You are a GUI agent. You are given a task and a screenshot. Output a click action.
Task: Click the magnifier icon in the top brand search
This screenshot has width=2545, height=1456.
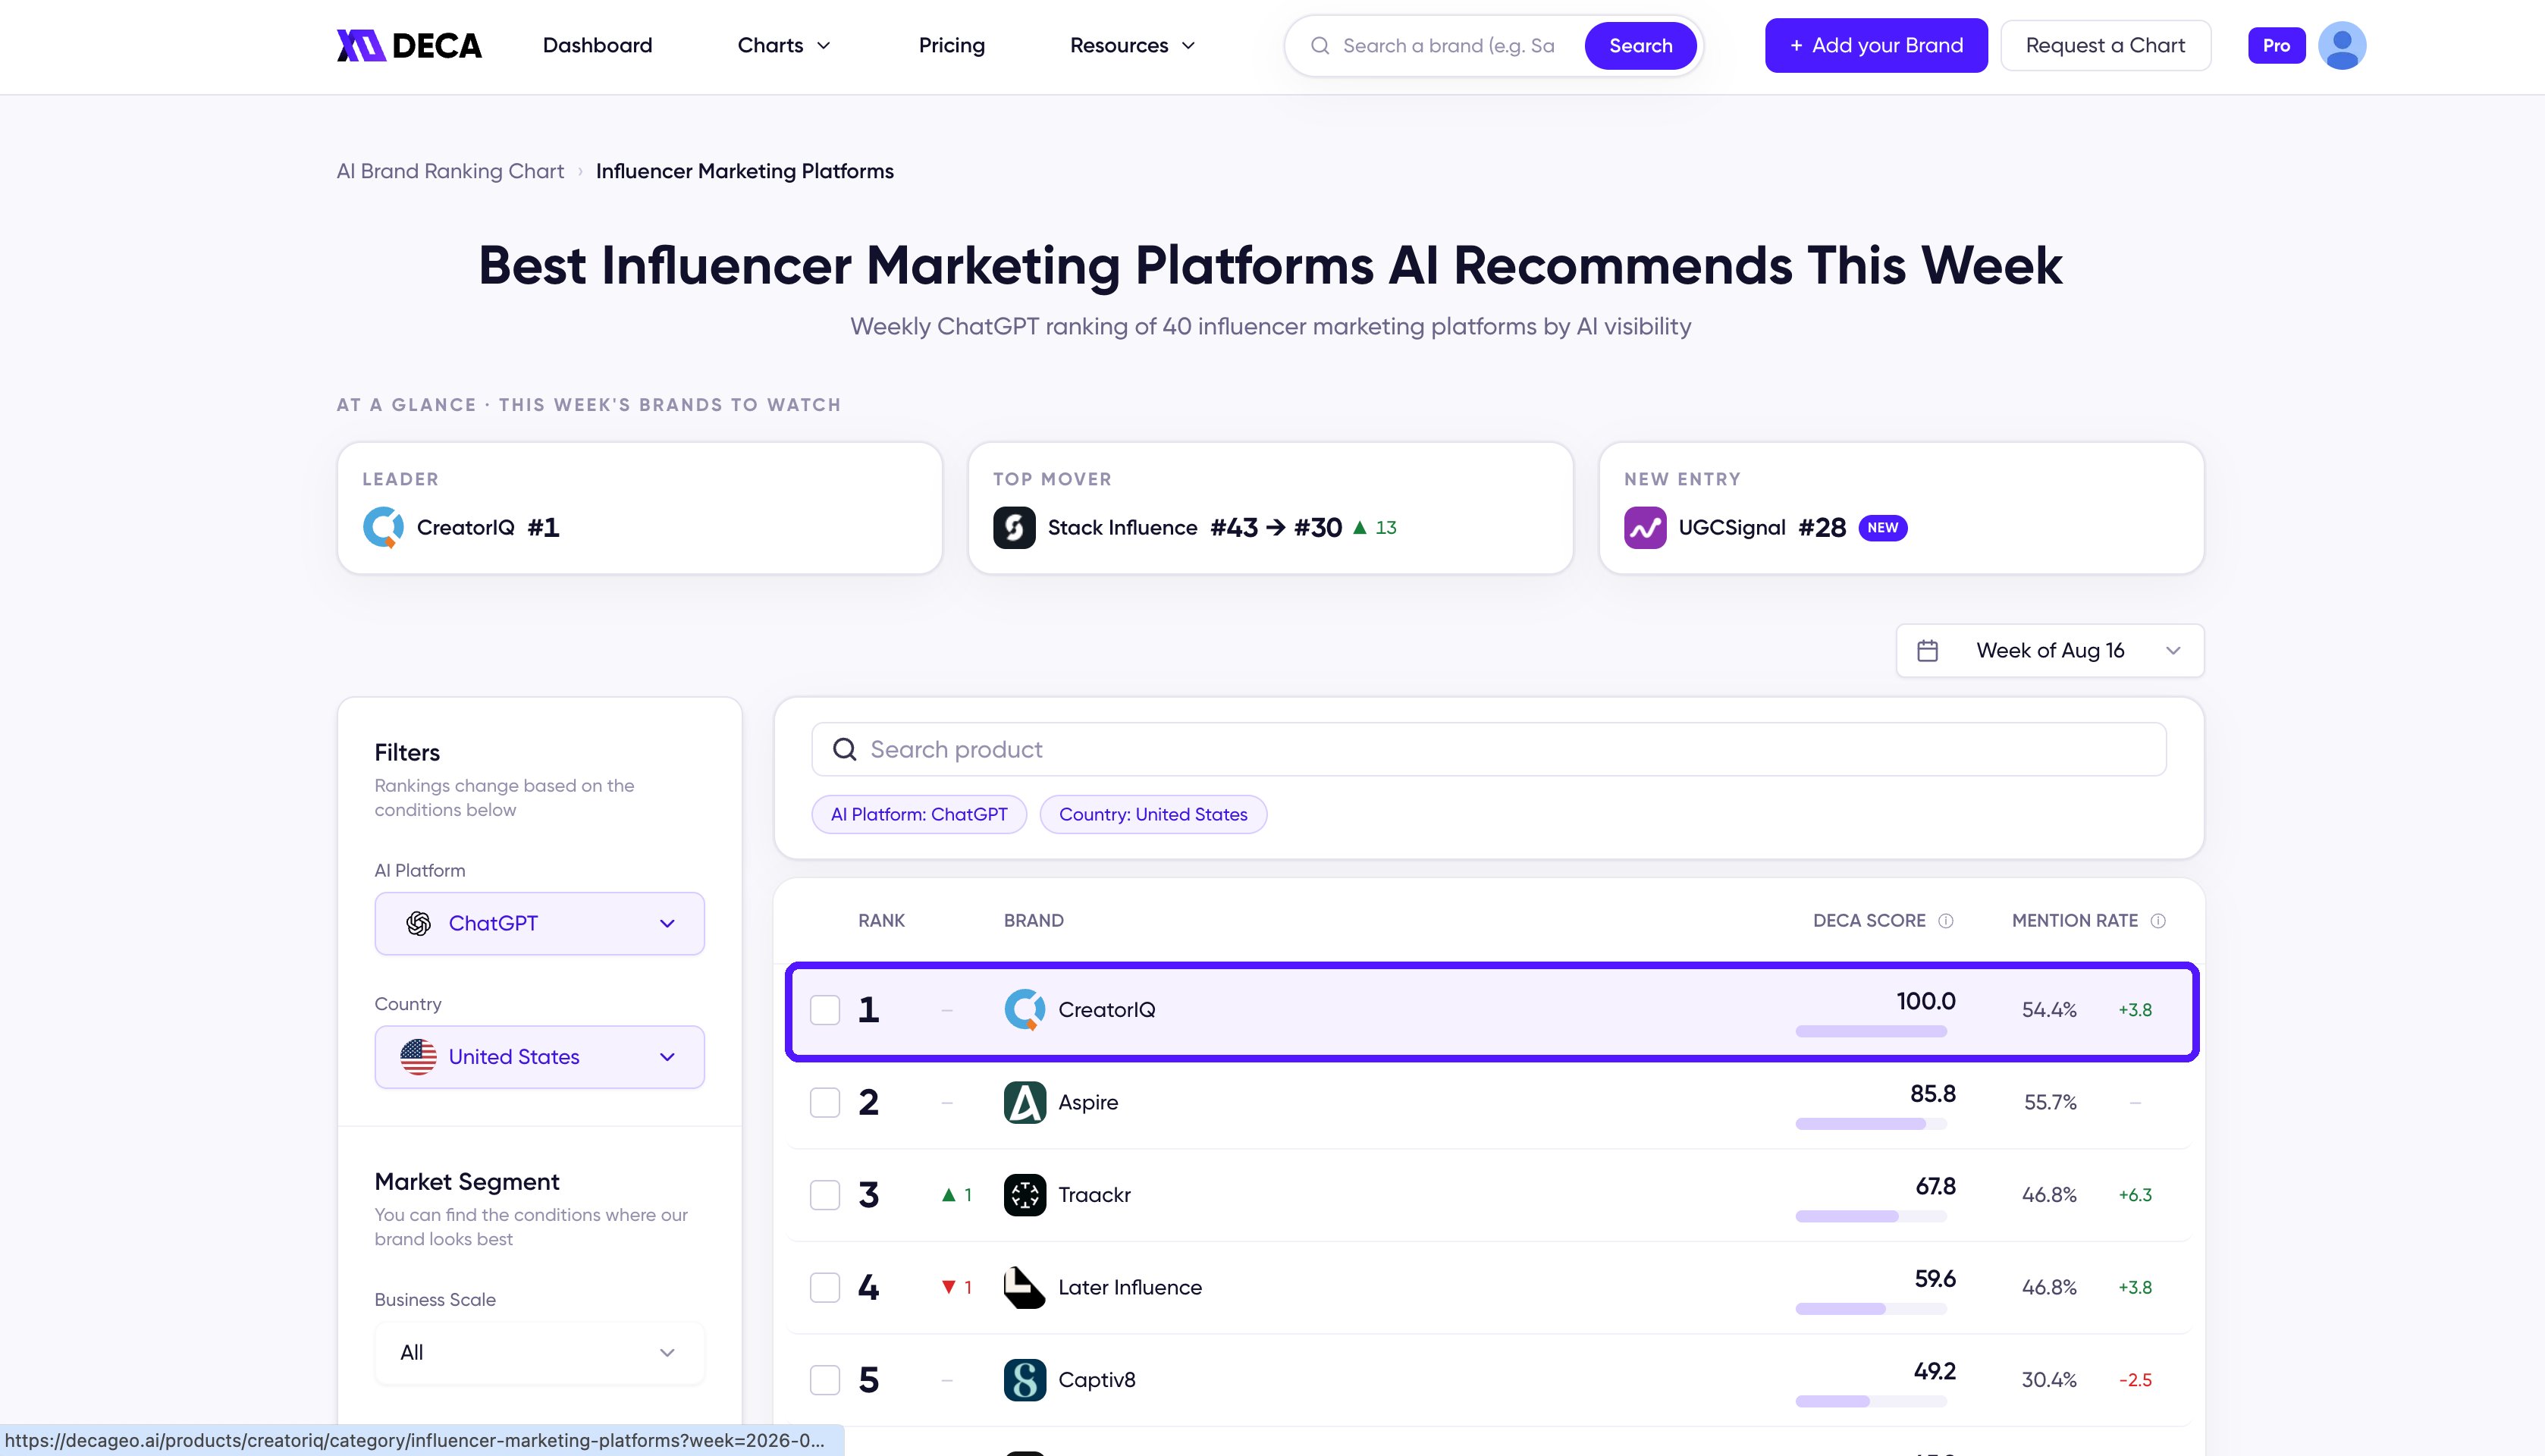coord(1320,46)
